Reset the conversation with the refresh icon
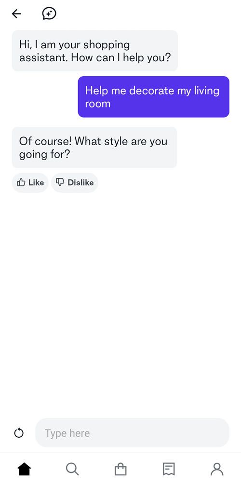Viewport: 241px width, 485px height. click(19, 433)
